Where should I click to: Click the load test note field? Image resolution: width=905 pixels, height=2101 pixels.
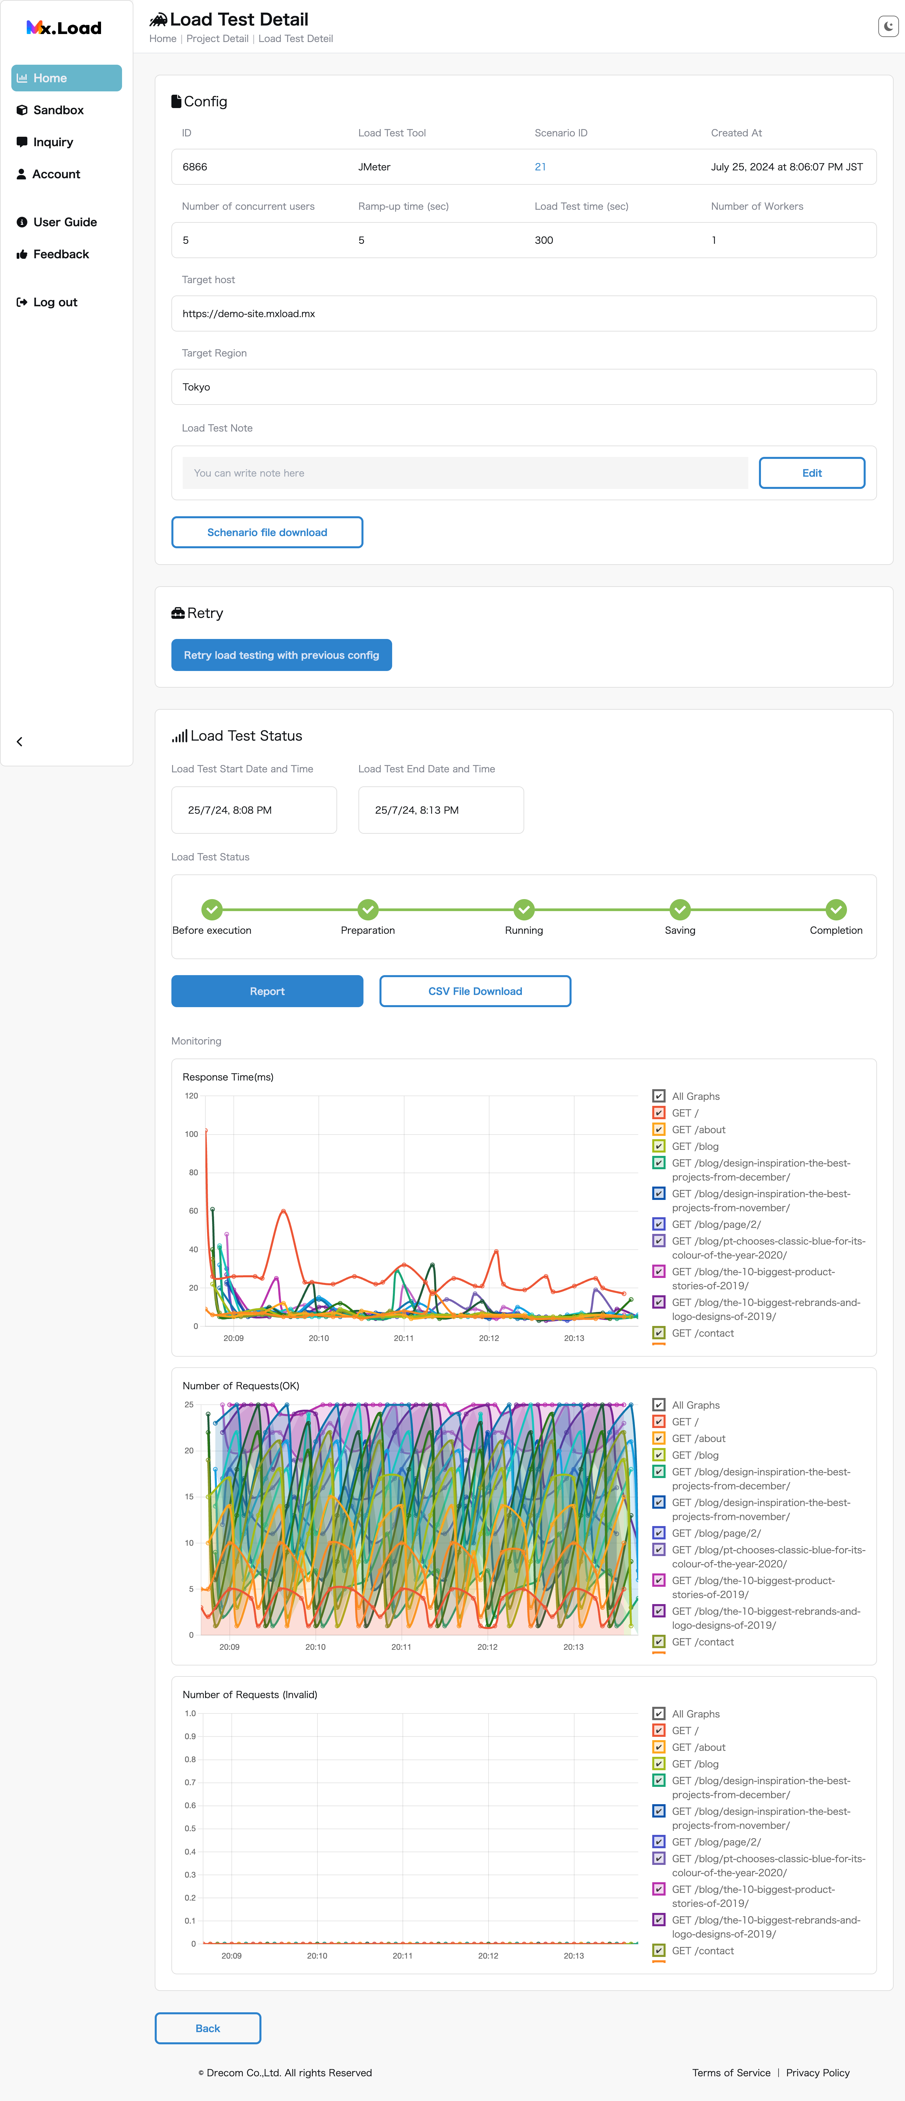[465, 473]
